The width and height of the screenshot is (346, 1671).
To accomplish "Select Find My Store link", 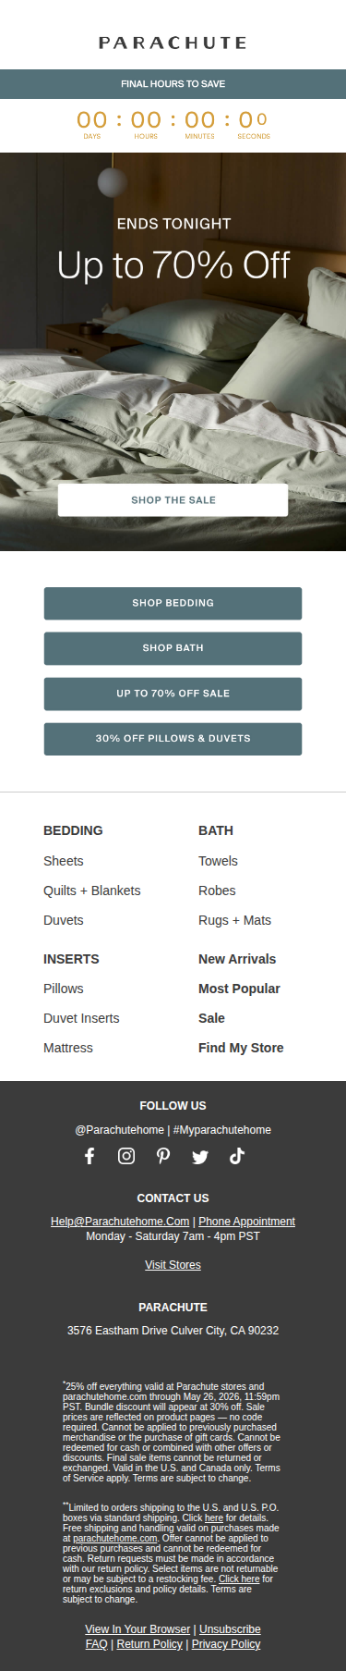I will click(x=241, y=1048).
